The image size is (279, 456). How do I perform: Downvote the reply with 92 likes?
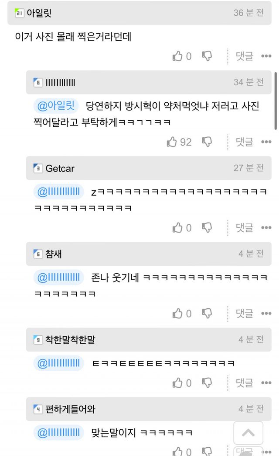(x=207, y=142)
